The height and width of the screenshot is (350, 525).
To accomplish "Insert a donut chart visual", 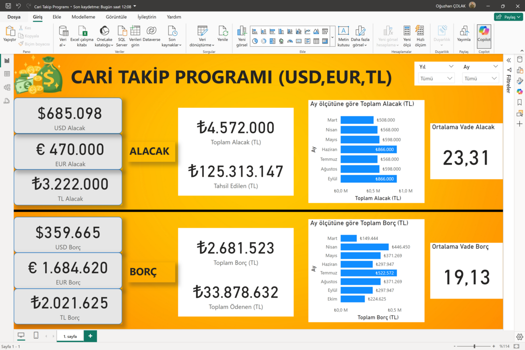I will click(264, 41).
